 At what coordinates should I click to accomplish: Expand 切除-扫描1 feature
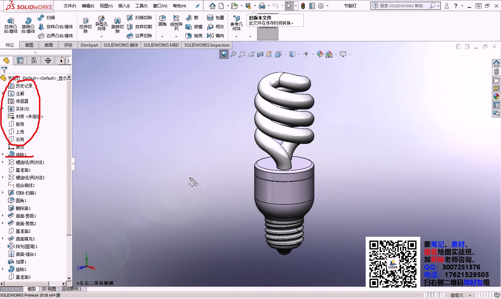(3, 193)
